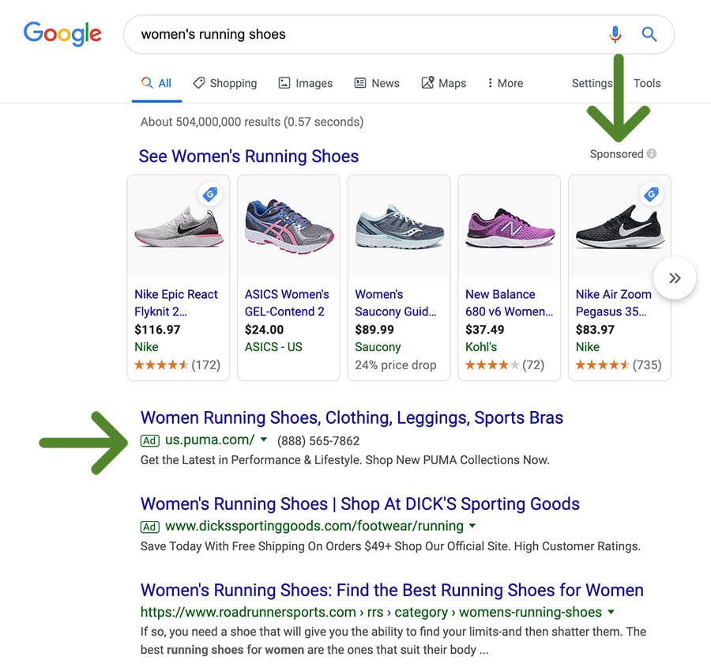
Task: Click Kohl's seller name
Action: [x=481, y=347]
